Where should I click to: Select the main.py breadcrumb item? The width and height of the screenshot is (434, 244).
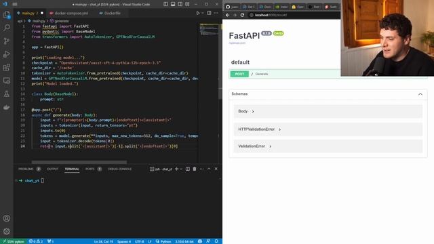tap(37, 21)
